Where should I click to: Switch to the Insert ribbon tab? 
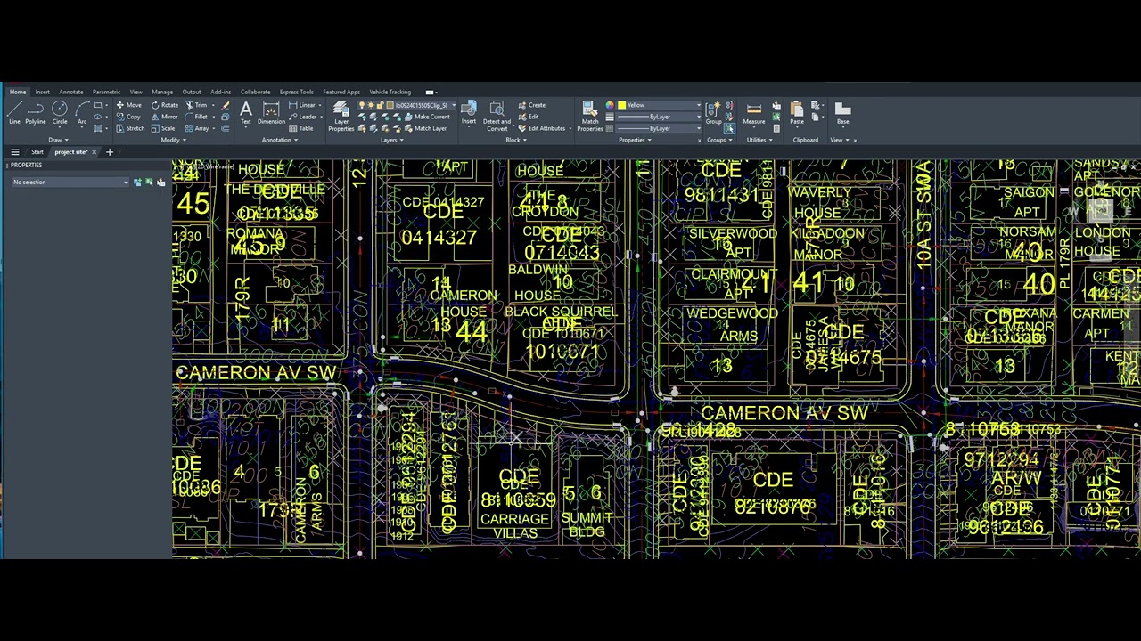(x=42, y=92)
